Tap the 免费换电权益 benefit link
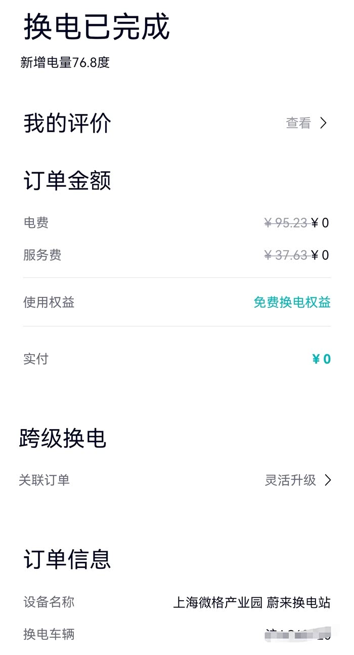This screenshot has width=354, height=655. click(292, 302)
